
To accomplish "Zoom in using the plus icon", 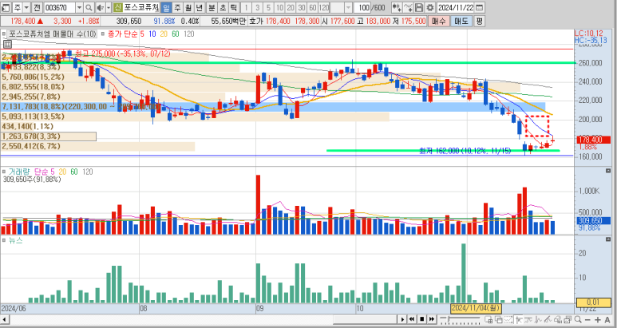I will click(x=596, y=319).
